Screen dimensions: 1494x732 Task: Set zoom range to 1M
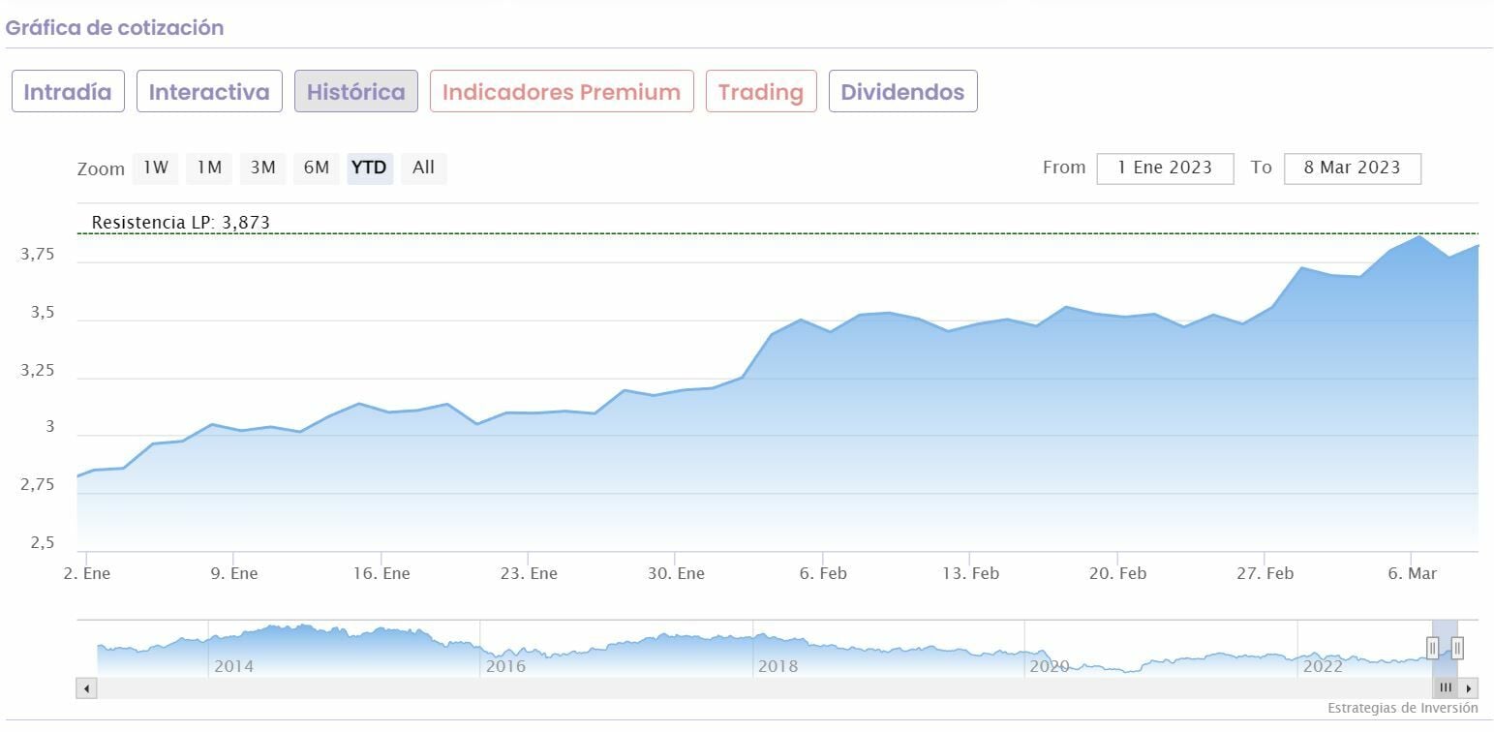click(209, 168)
